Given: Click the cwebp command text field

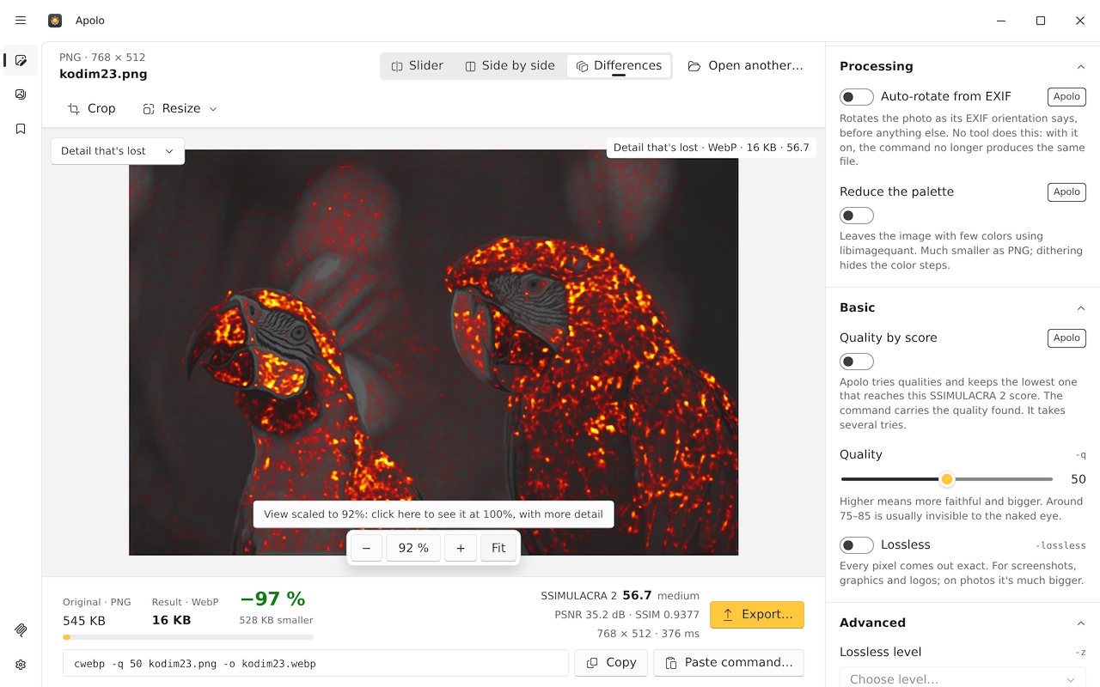Looking at the screenshot, I should (x=315, y=663).
